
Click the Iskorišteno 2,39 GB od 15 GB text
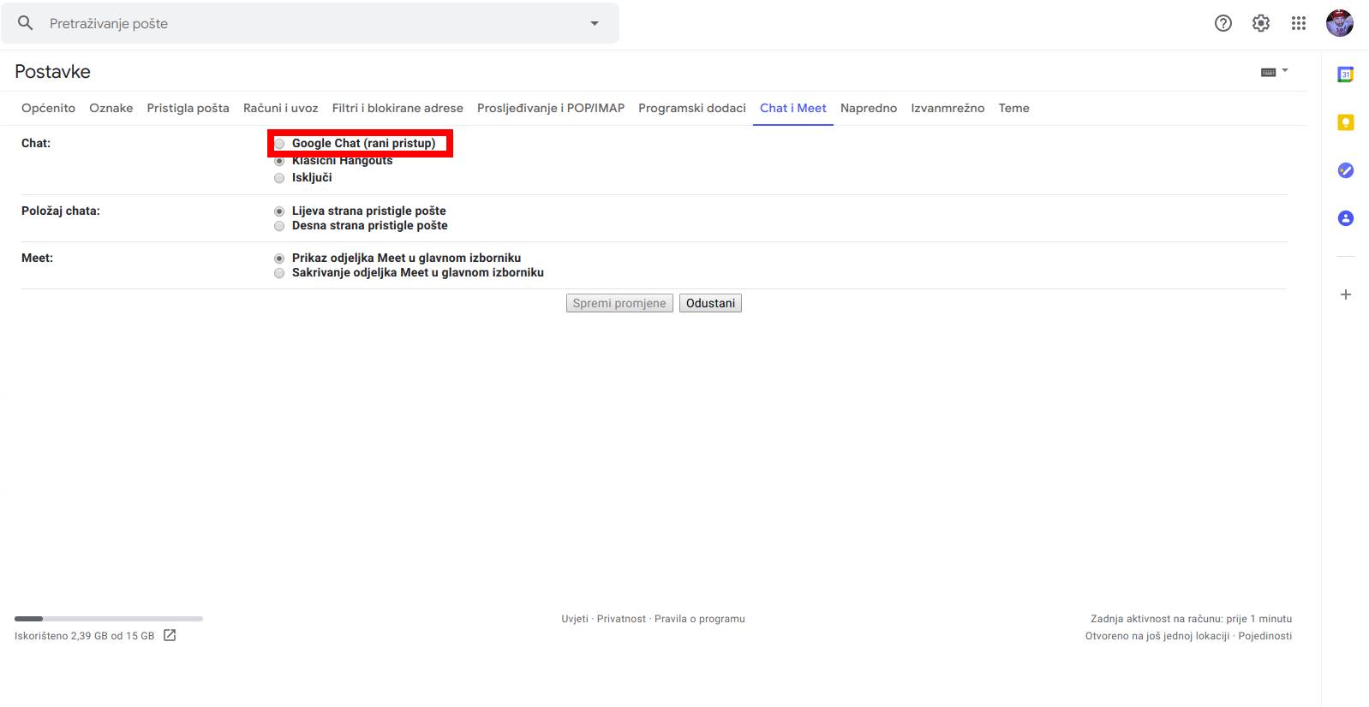pos(85,636)
